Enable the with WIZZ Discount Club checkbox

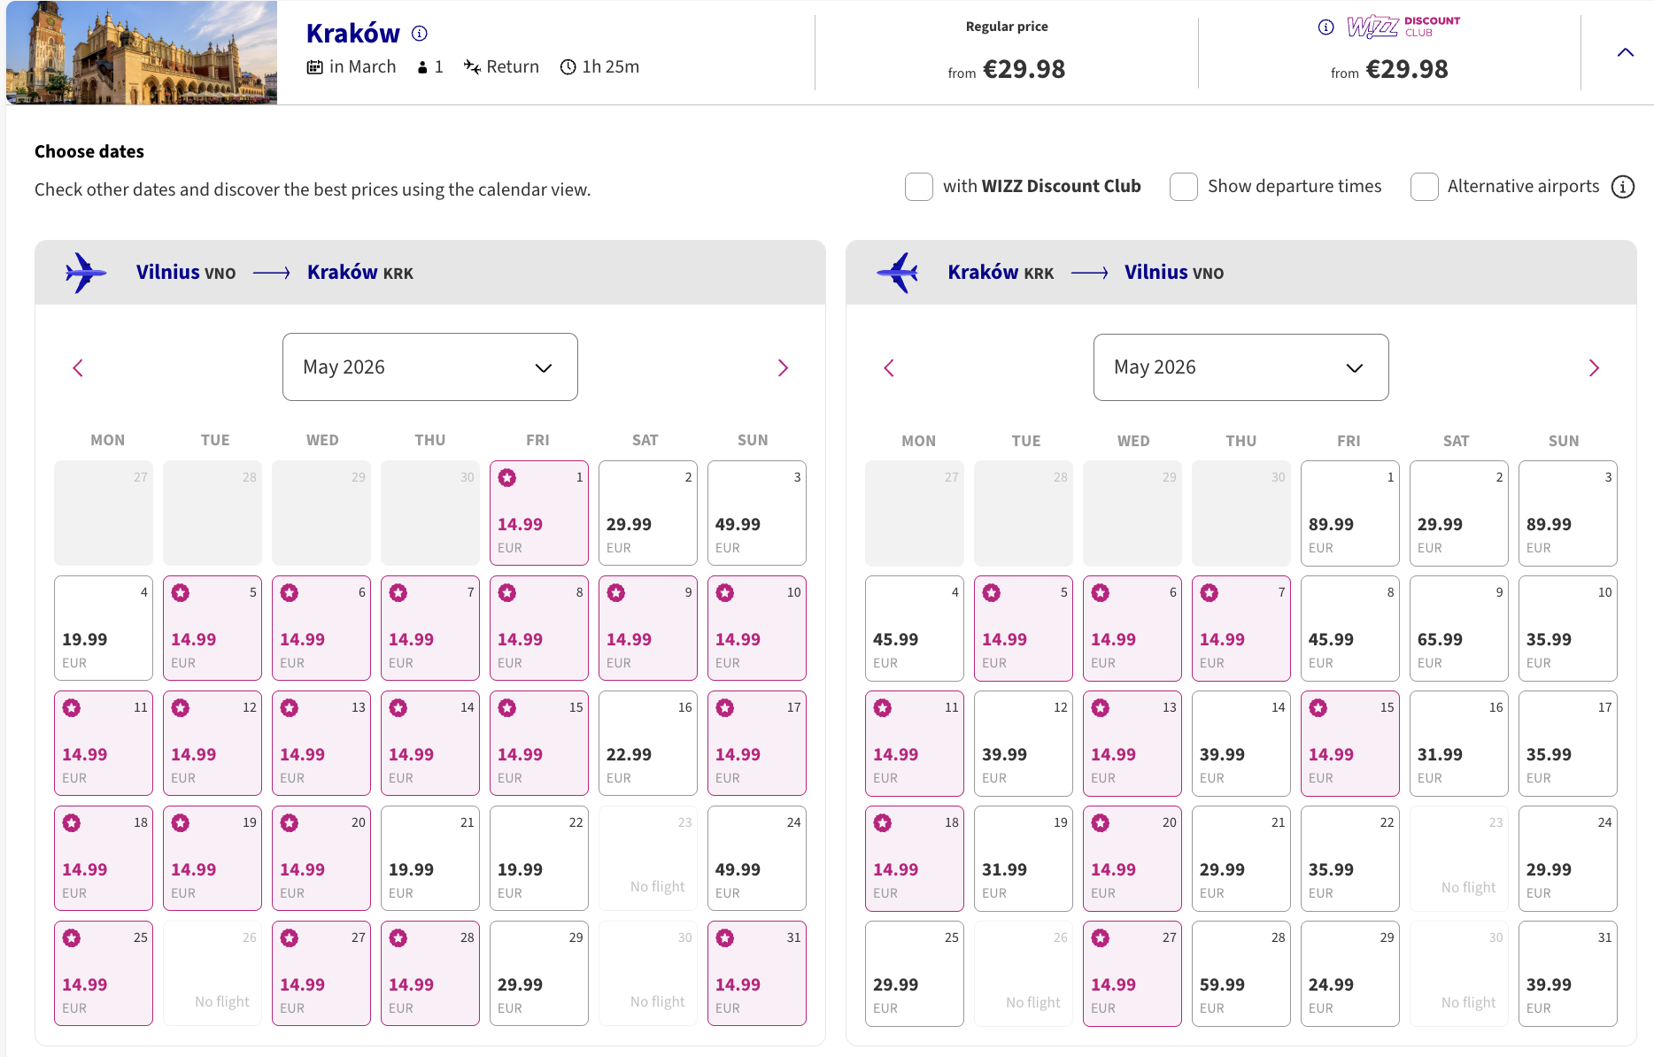pos(919,187)
